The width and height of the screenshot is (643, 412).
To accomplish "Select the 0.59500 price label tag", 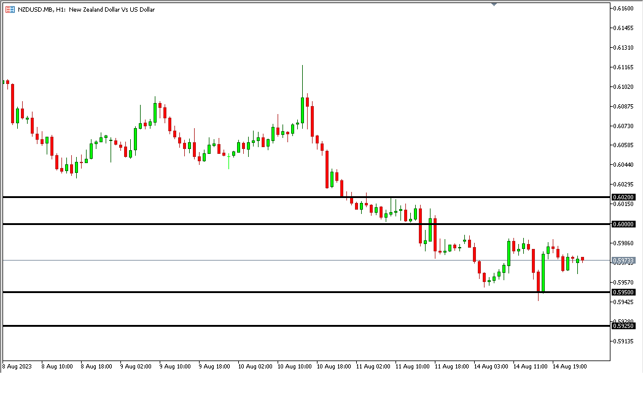I will 623,292.
